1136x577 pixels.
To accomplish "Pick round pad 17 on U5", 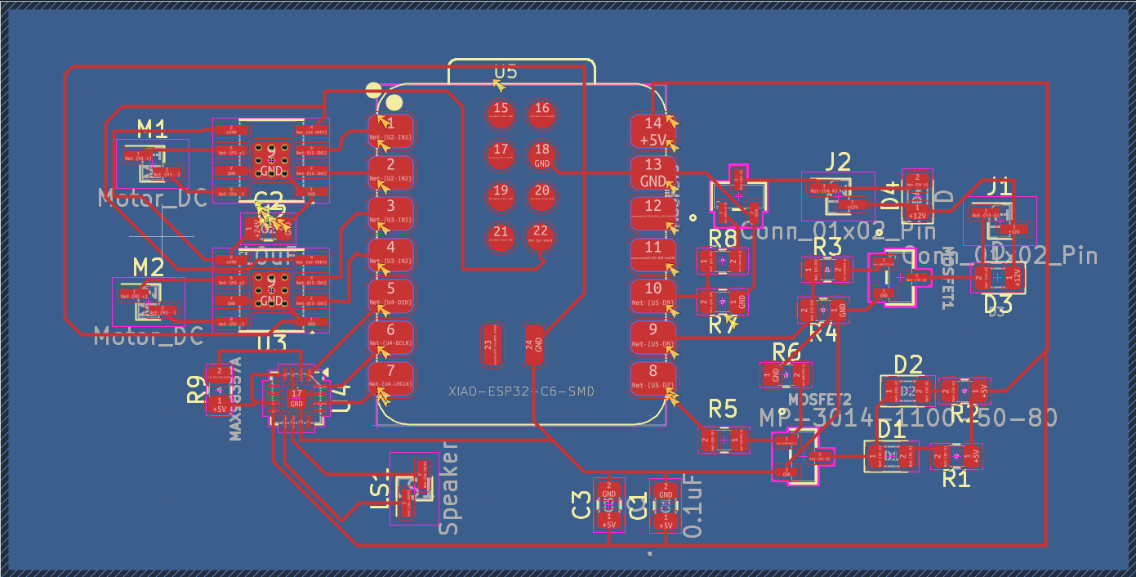I will pyautogui.click(x=501, y=154).
